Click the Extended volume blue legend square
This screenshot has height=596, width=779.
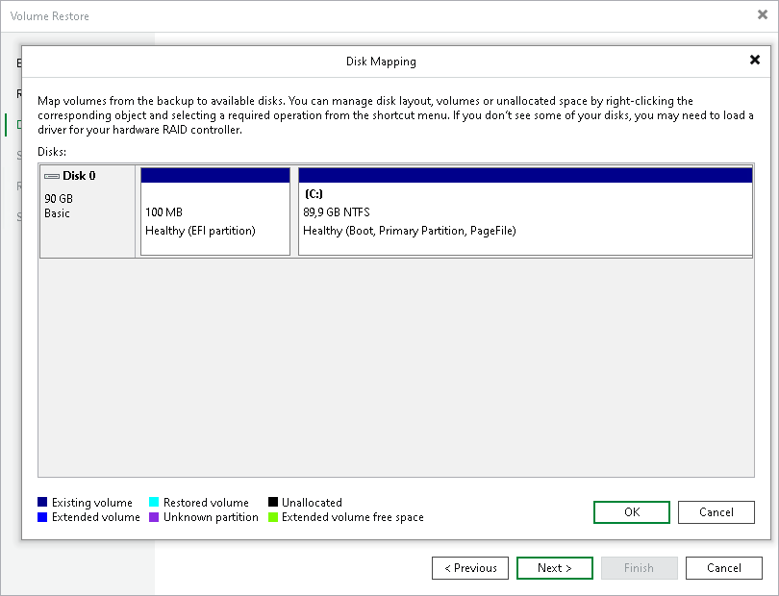(42, 516)
